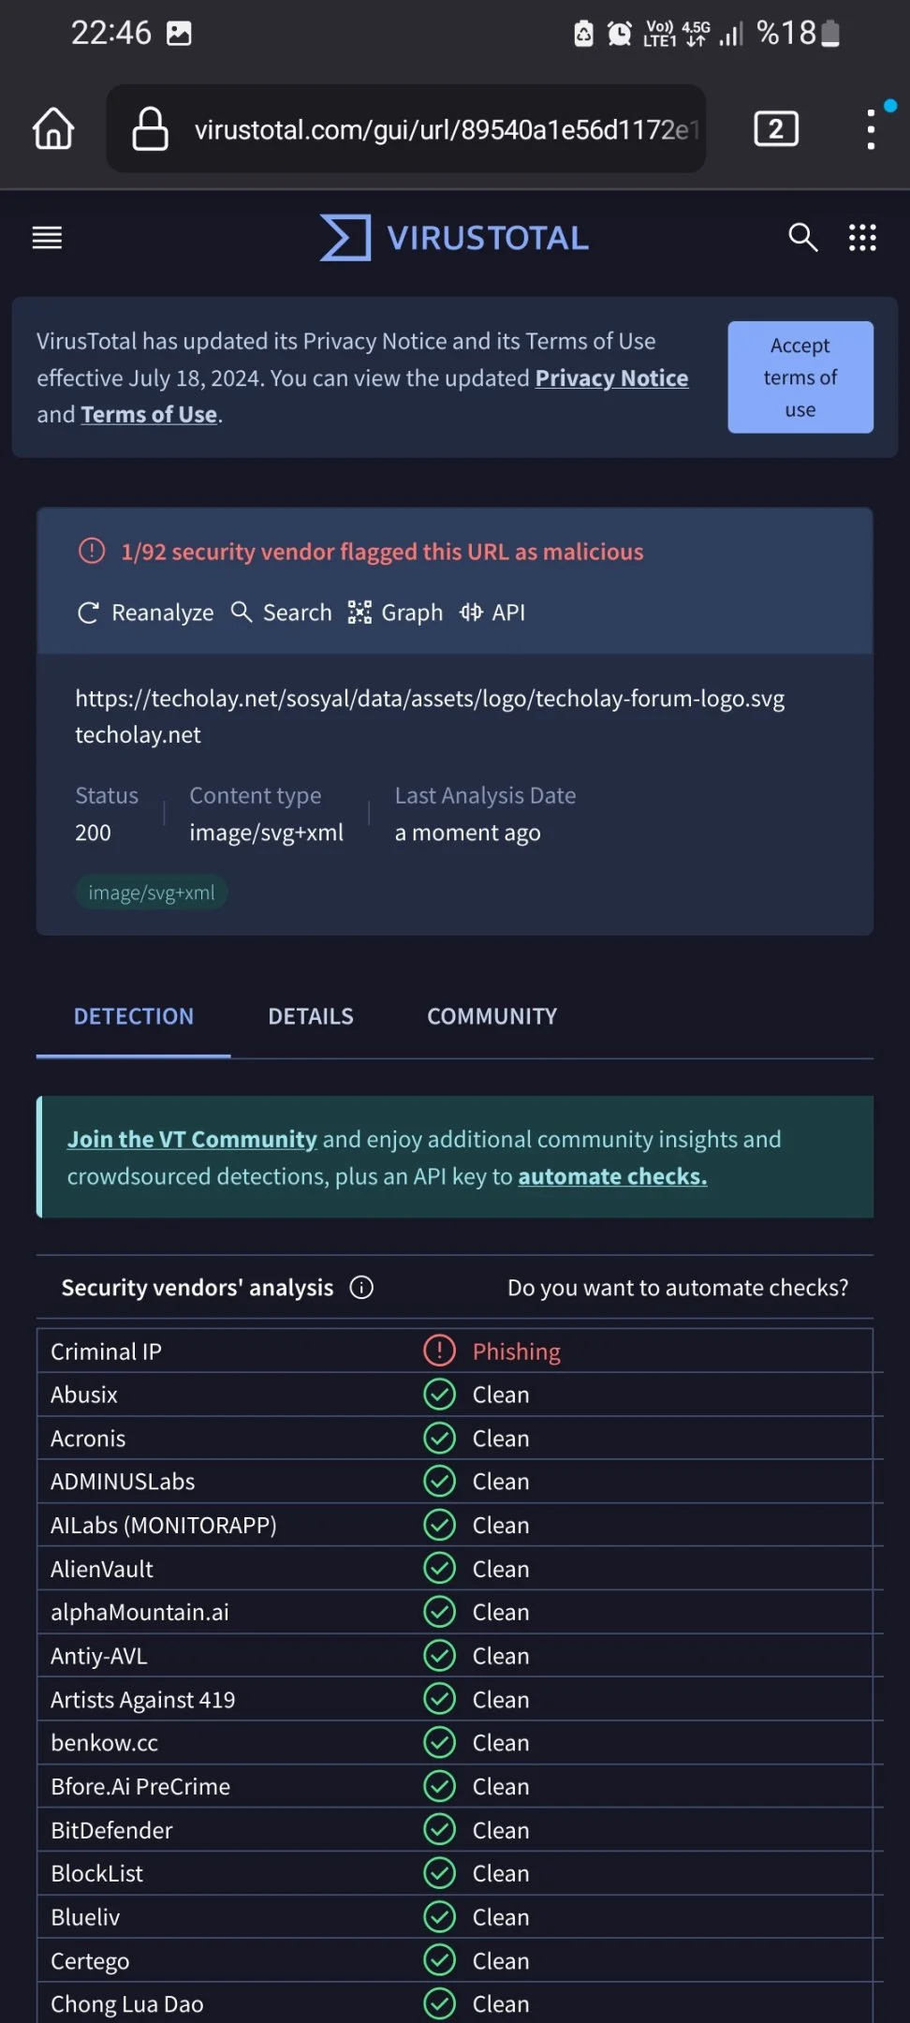The image size is (910, 2023).
Task: Click the info icon beside Security vendors' analysis
Action: pos(361,1288)
